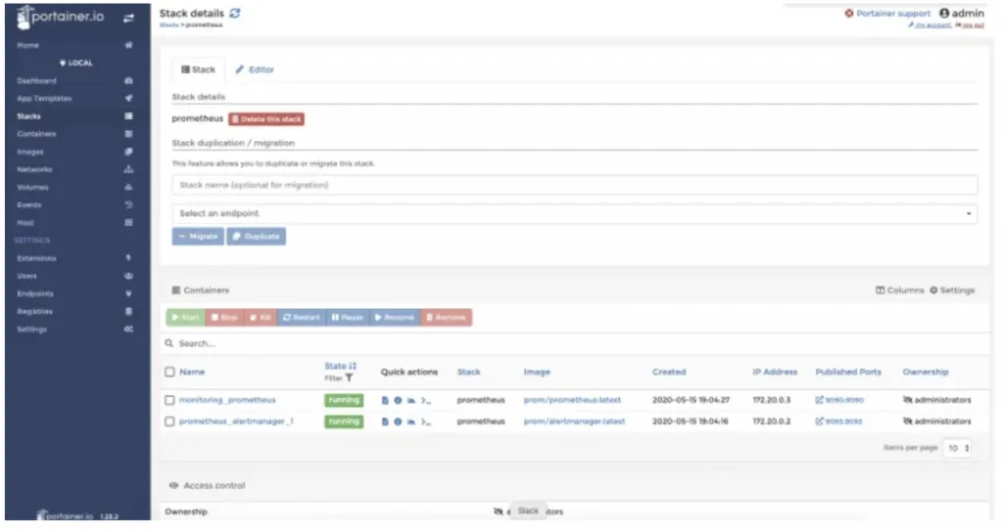
Task: Click the Pause containers button
Action: 348,318
